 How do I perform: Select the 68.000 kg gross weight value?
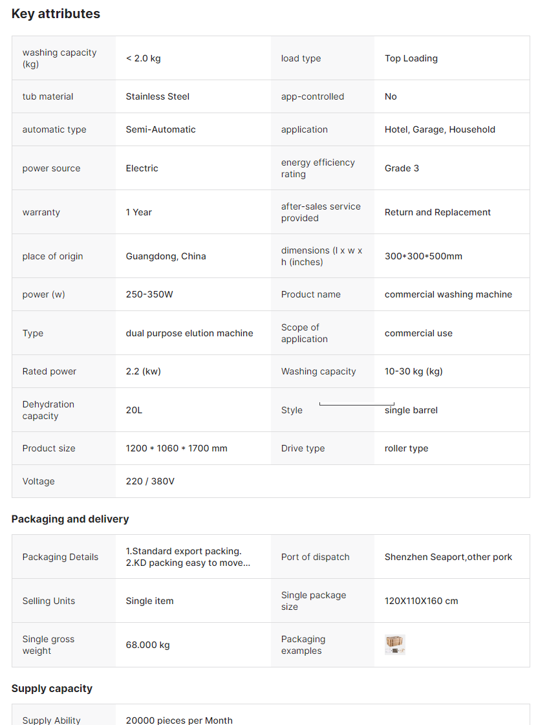point(148,645)
